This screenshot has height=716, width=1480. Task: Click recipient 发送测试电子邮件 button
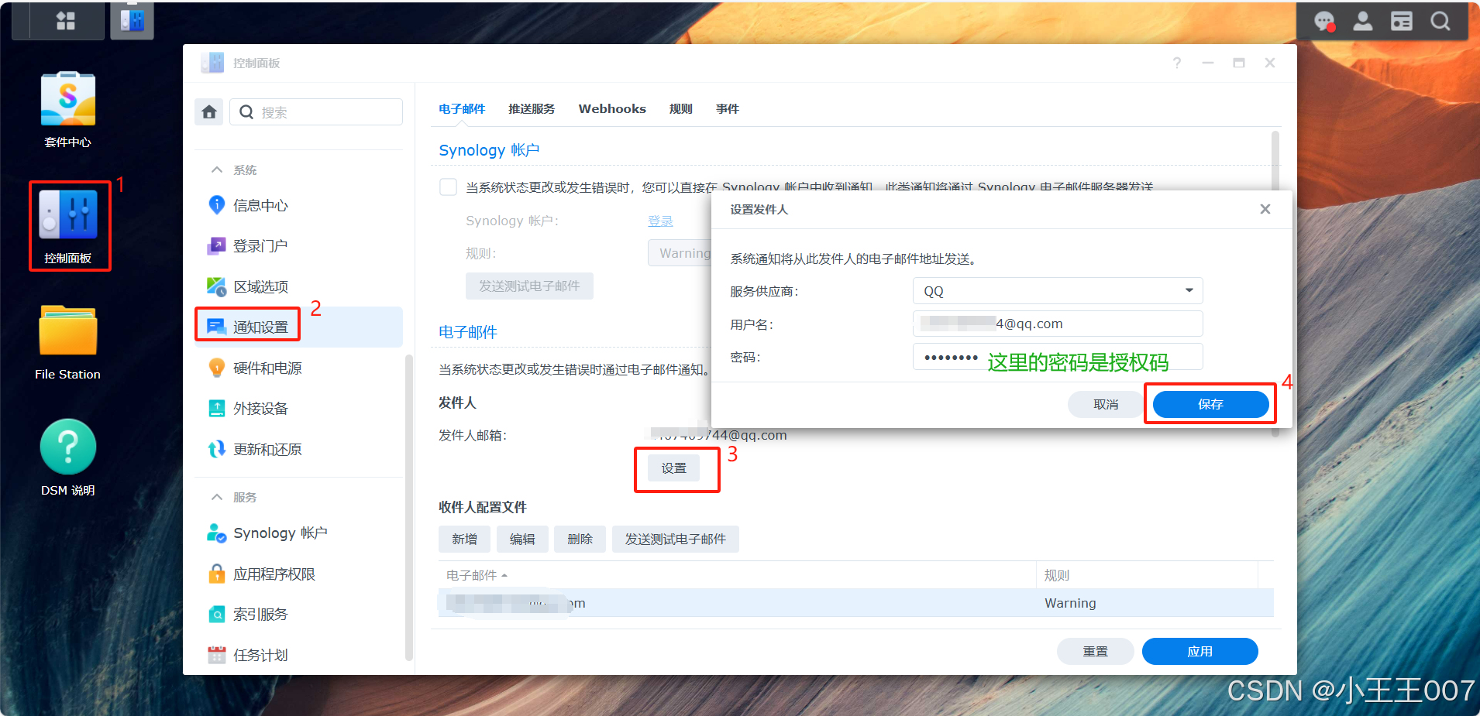[x=676, y=539]
